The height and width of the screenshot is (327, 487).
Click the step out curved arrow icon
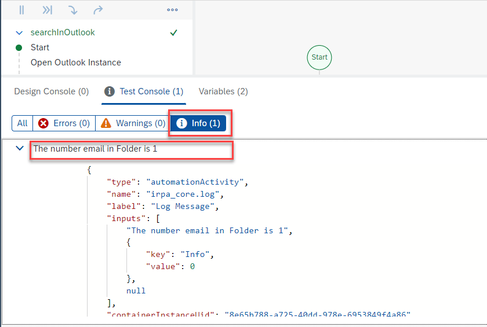tap(98, 10)
